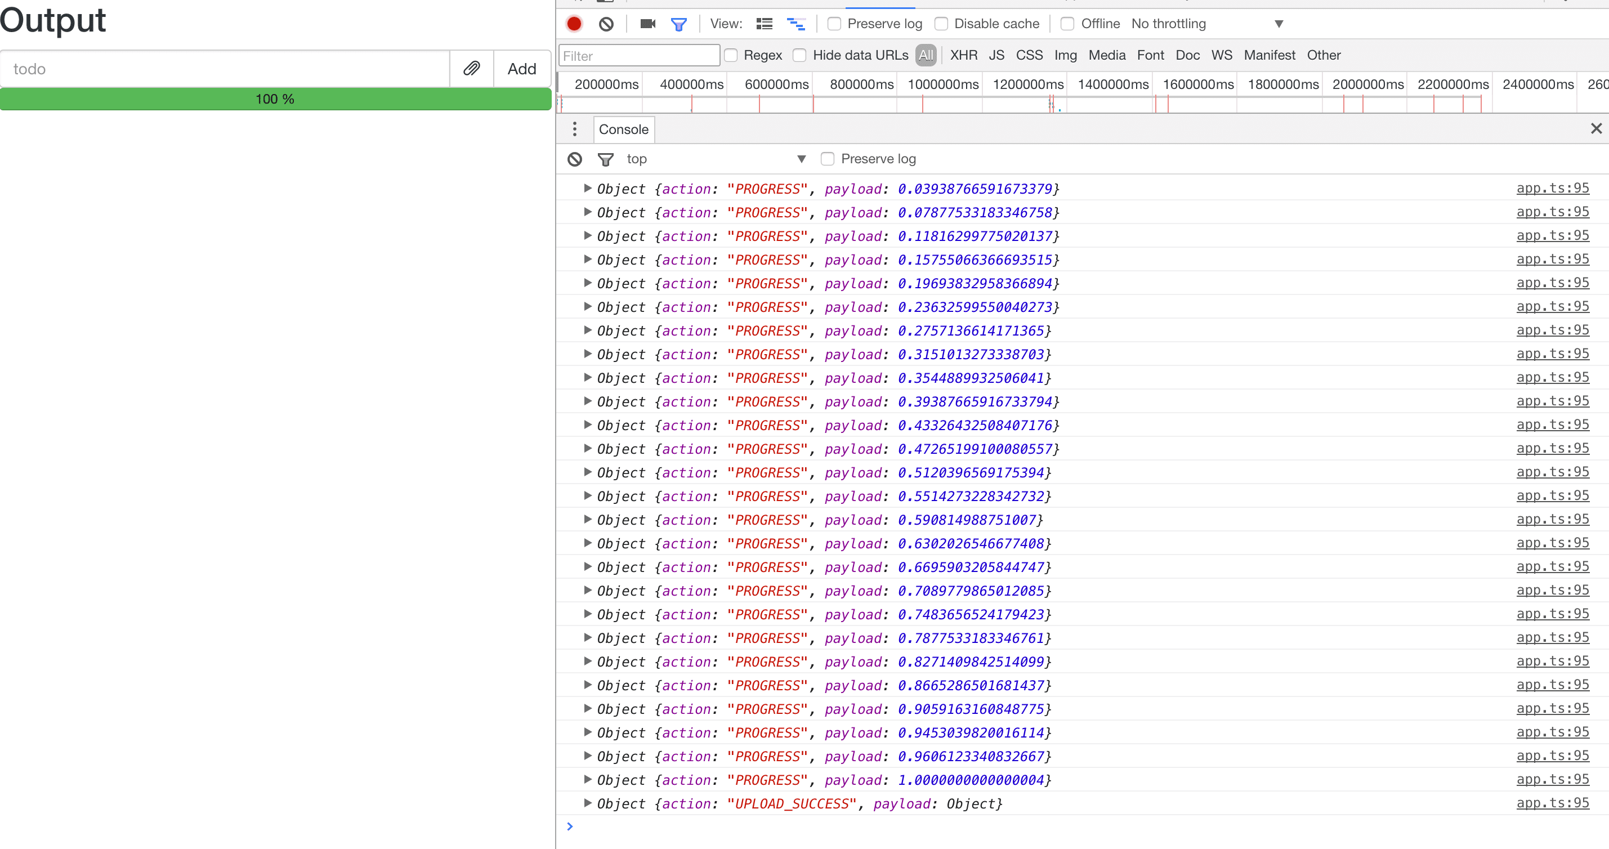Viewport: 1609px width, 849px height.
Task: Select the XHR filter type
Action: [963, 55]
